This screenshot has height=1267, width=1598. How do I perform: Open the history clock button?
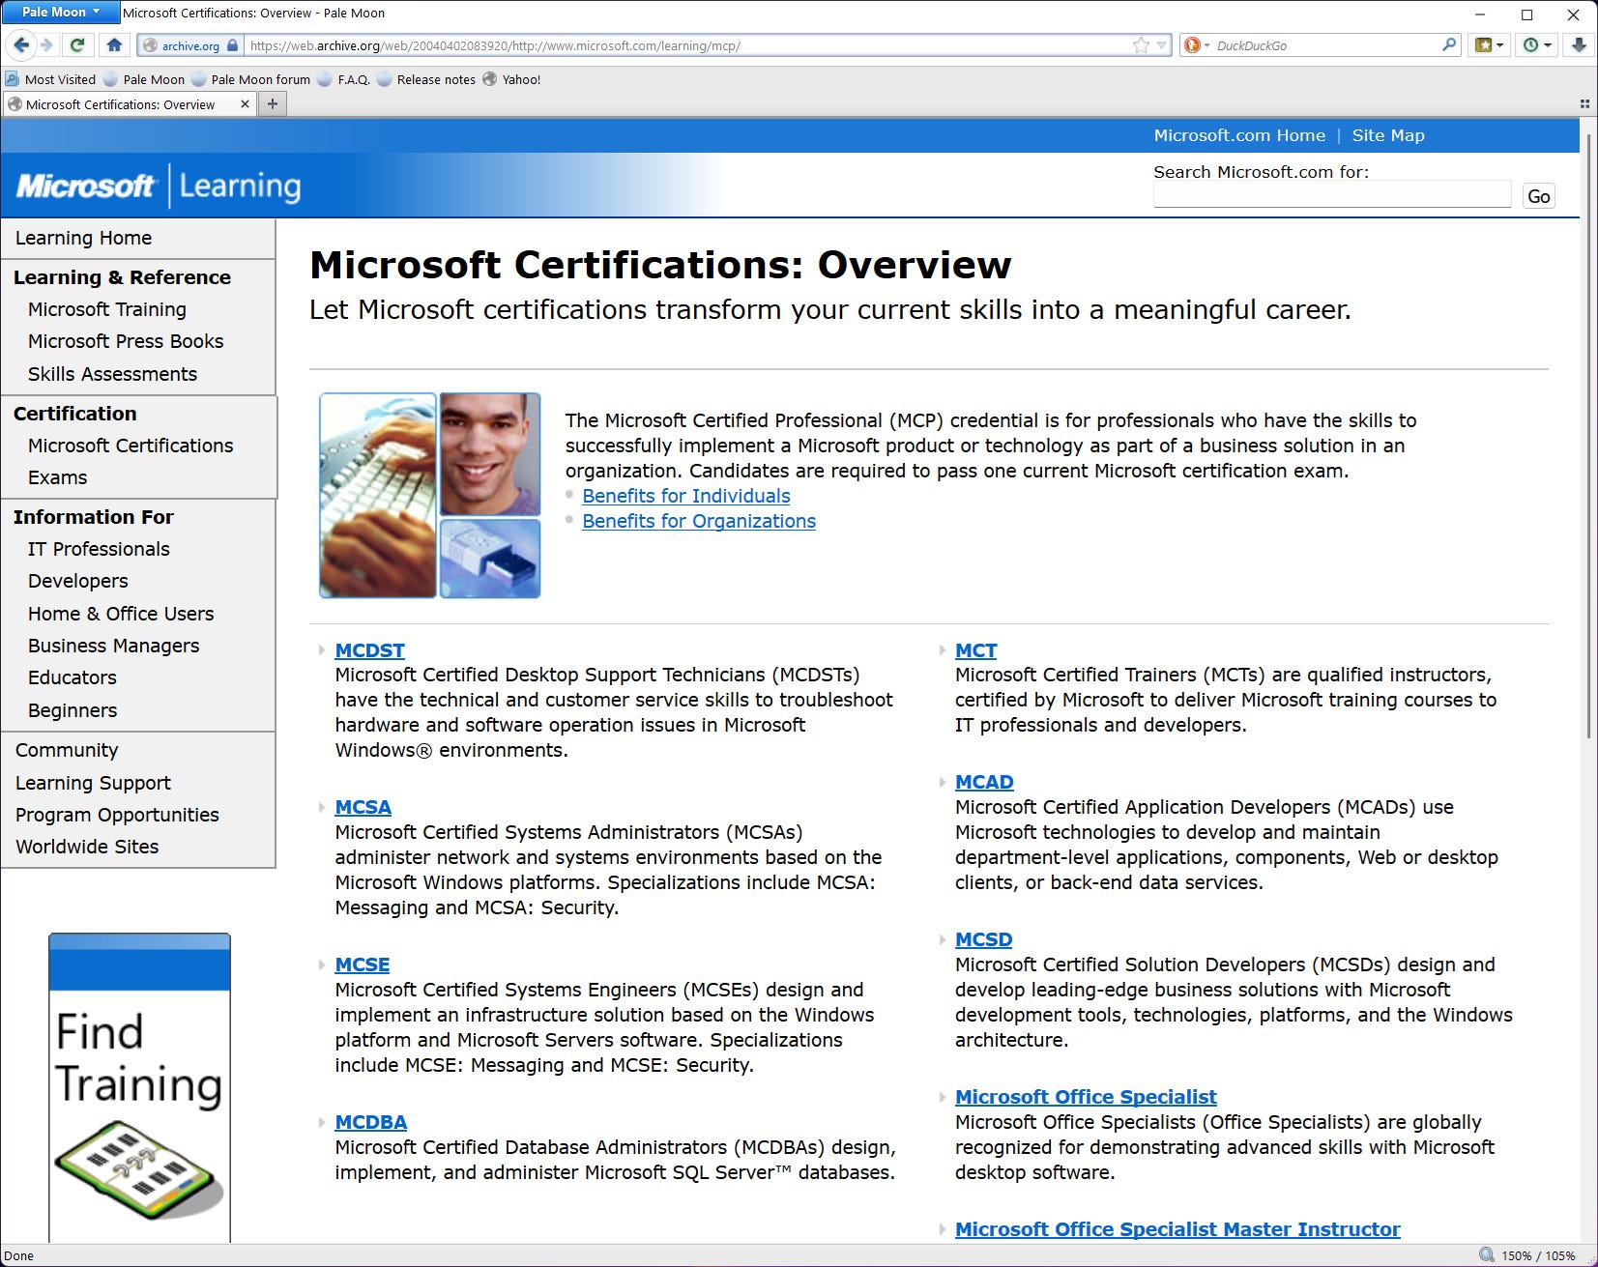[1536, 44]
